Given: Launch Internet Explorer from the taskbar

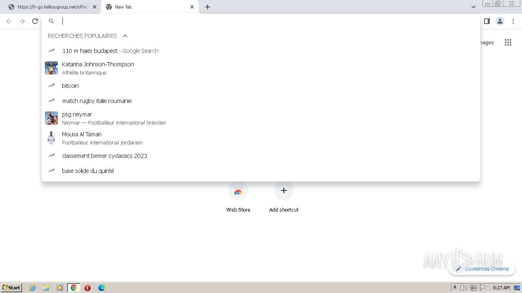Looking at the screenshot, I should [33, 288].
